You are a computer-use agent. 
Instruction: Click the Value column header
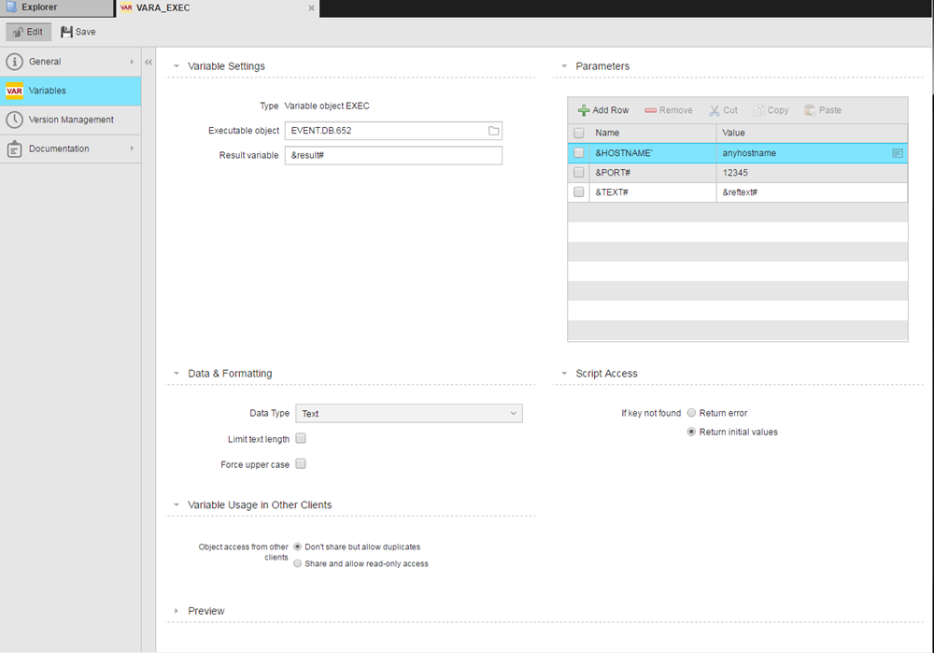click(812, 133)
